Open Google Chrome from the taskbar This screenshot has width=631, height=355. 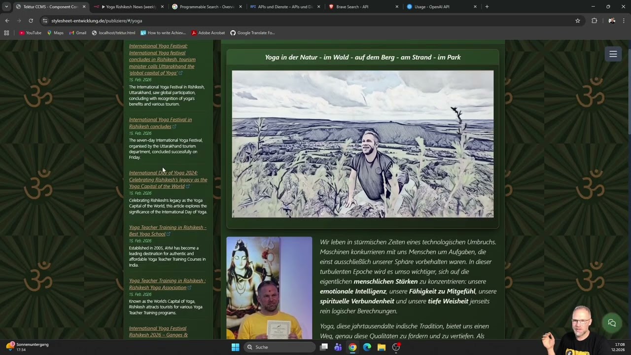coord(352,347)
